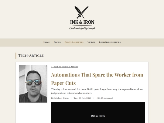Click the 10–15 min read label
Viewport: 164px width, 123px height.
click(x=104, y=98)
